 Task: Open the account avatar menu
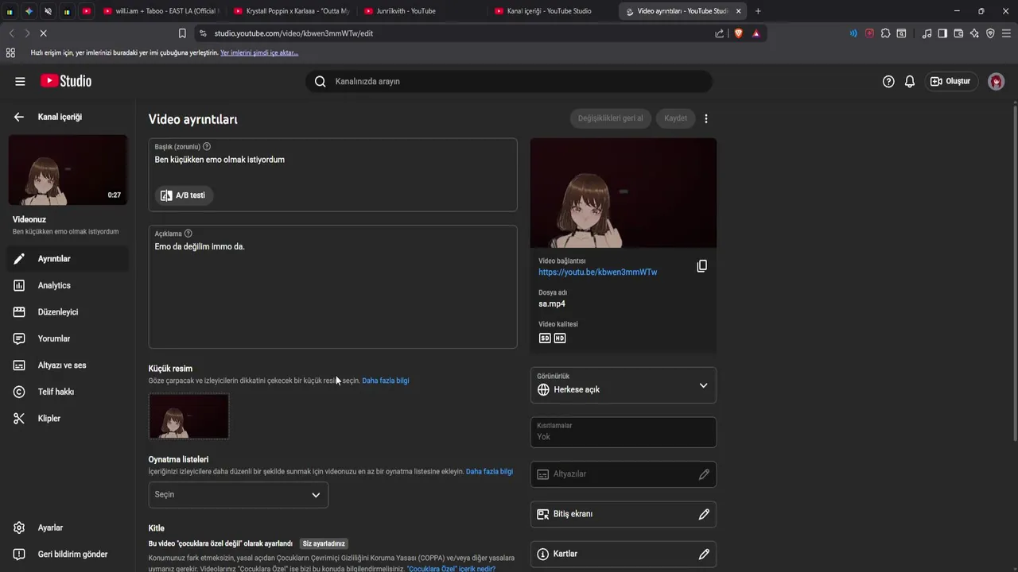(x=996, y=81)
